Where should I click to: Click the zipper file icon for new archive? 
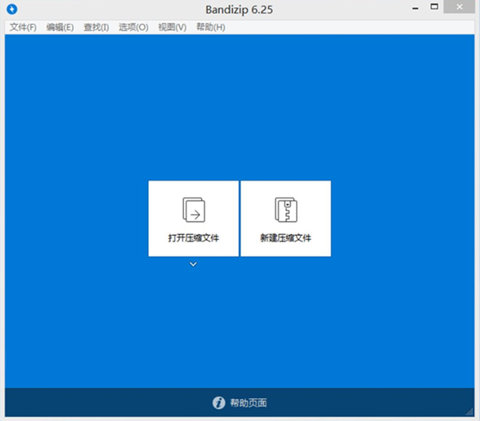point(286,209)
